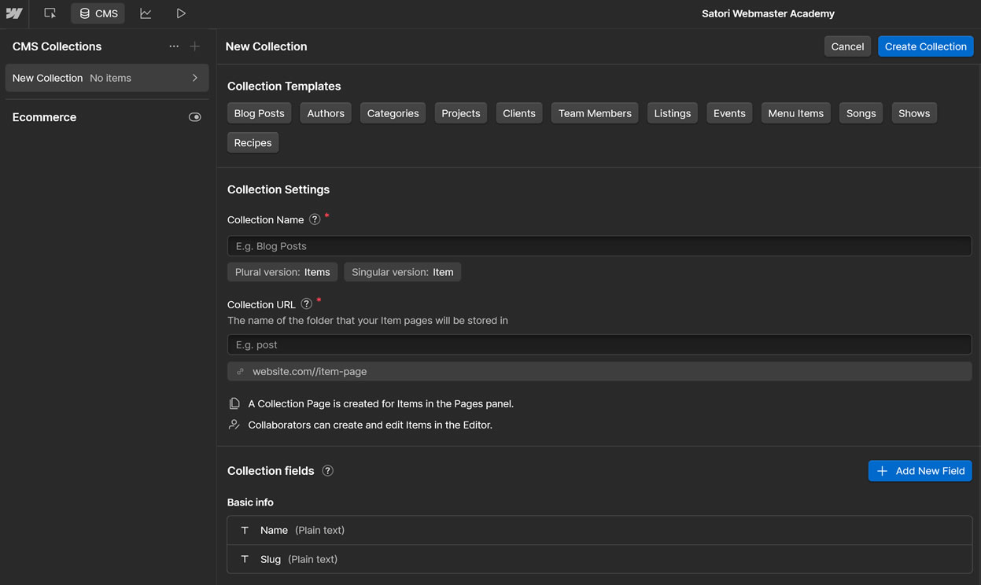Focus the Collection Name input field

pos(599,246)
